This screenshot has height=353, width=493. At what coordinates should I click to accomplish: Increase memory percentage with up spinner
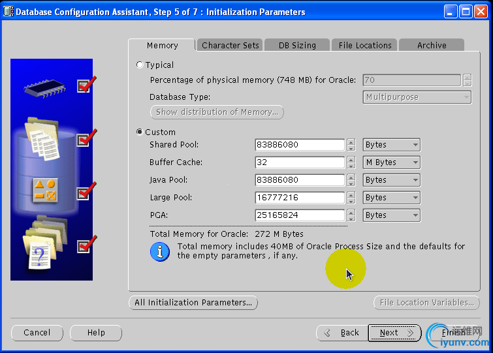pos(468,77)
